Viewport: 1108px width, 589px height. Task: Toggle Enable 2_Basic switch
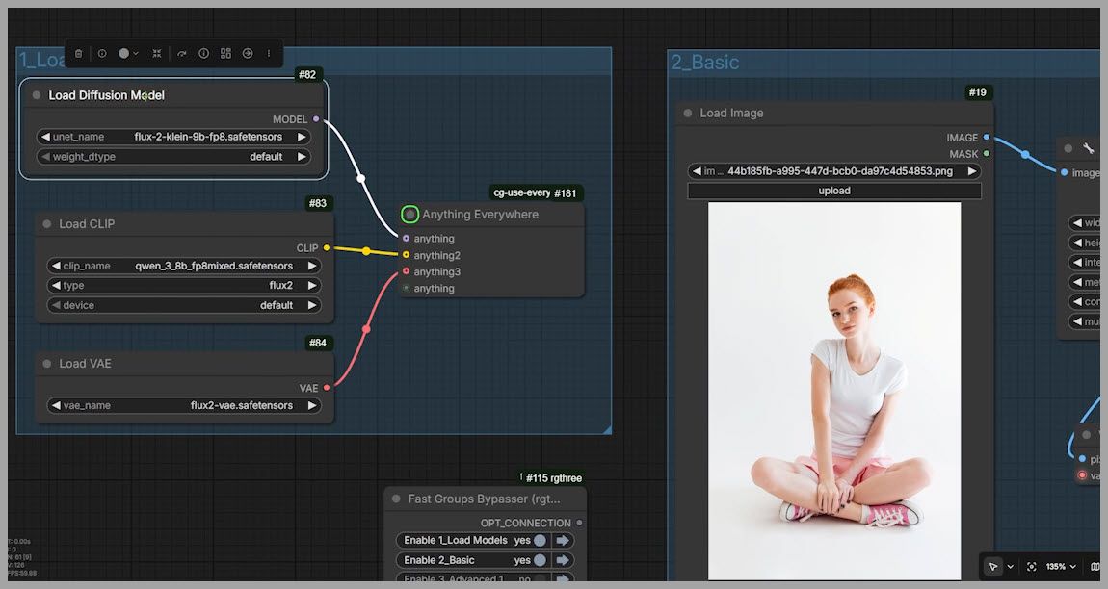[x=541, y=560]
